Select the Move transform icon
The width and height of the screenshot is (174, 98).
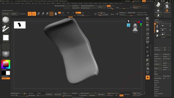pos(38,14)
